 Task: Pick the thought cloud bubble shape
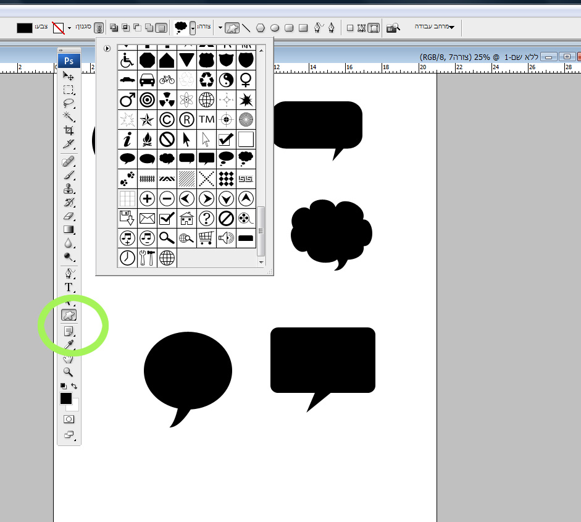tap(246, 159)
